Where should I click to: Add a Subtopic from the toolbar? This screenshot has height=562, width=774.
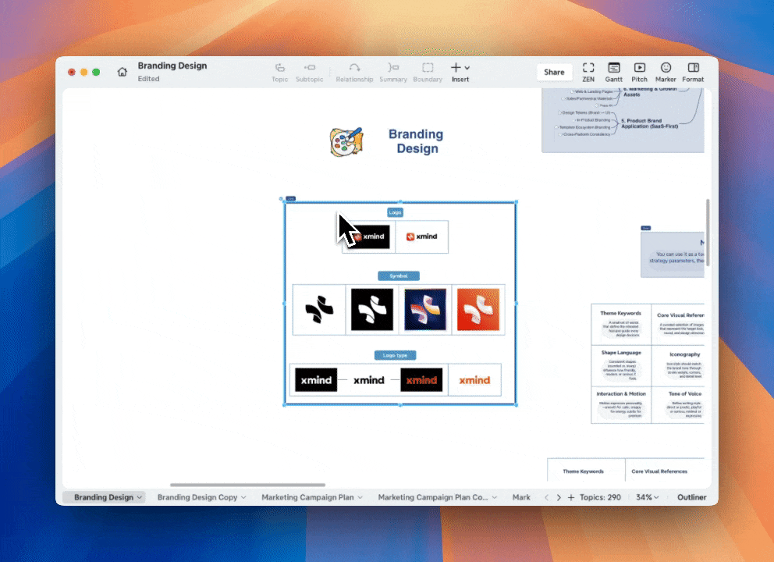310,72
